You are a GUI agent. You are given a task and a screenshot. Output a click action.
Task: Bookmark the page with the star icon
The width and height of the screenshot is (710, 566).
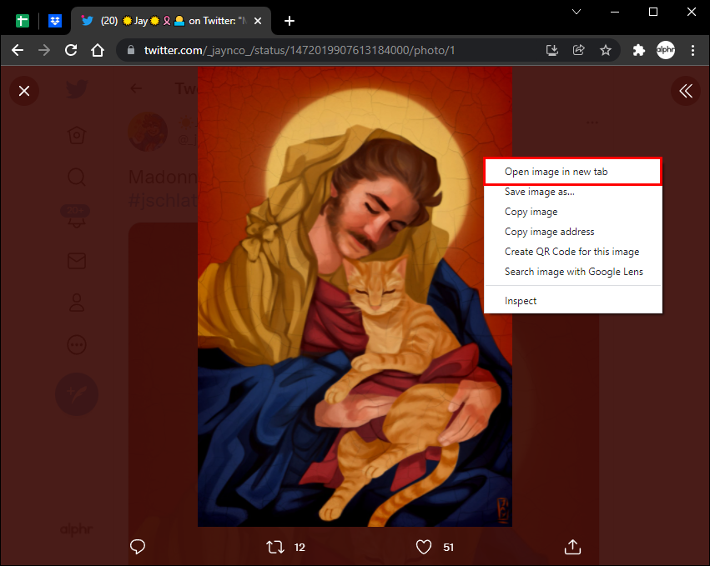pos(606,50)
